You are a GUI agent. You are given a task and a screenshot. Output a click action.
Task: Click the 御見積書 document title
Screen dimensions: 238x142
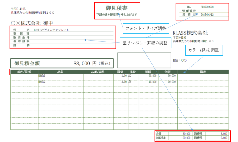click(117, 8)
